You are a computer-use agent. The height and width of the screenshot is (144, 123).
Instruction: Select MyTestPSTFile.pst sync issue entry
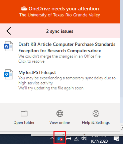pyautogui.click(x=60, y=80)
